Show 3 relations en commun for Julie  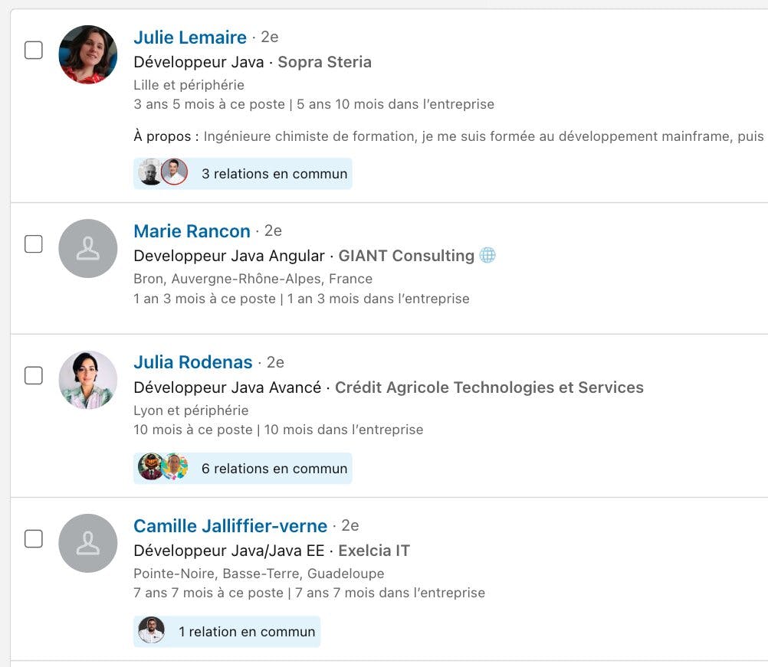pos(274,174)
